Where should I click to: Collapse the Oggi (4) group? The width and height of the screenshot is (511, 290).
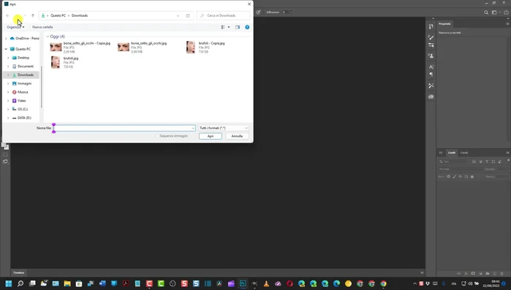[48, 37]
